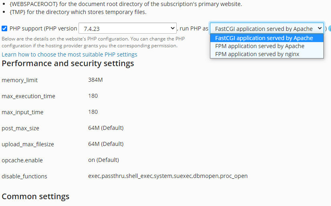
Task: Click the disable_functions value list
Action: click(168, 176)
